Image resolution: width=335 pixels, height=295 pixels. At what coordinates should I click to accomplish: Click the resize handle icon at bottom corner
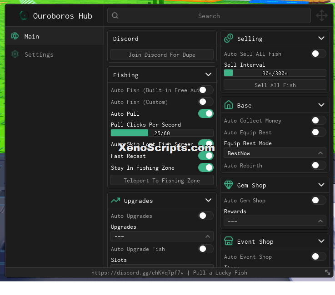(x=328, y=272)
